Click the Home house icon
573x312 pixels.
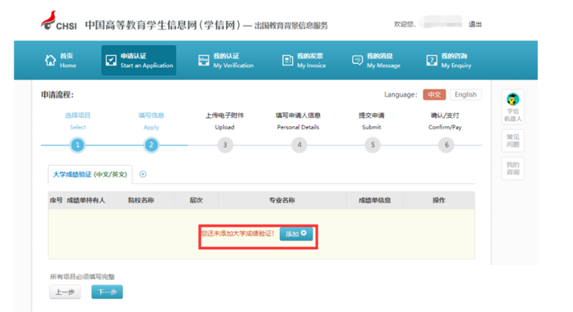click(50, 60)
